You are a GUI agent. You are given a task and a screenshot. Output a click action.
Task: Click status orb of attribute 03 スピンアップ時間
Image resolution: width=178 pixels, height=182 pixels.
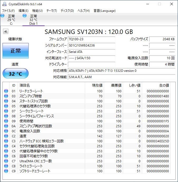point(6,96)
